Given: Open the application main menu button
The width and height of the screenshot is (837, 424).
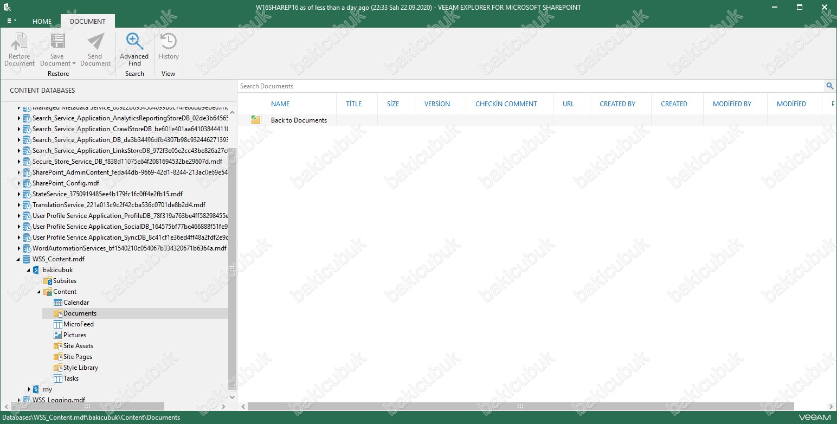Looking at the screenshot, I should 11,21.
